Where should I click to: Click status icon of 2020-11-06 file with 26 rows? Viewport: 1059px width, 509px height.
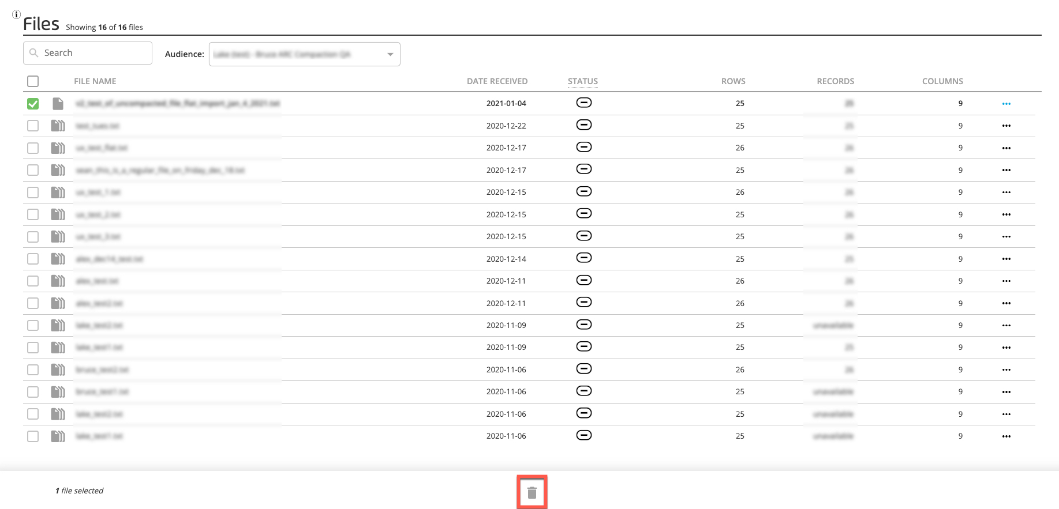tap(584, 368)
